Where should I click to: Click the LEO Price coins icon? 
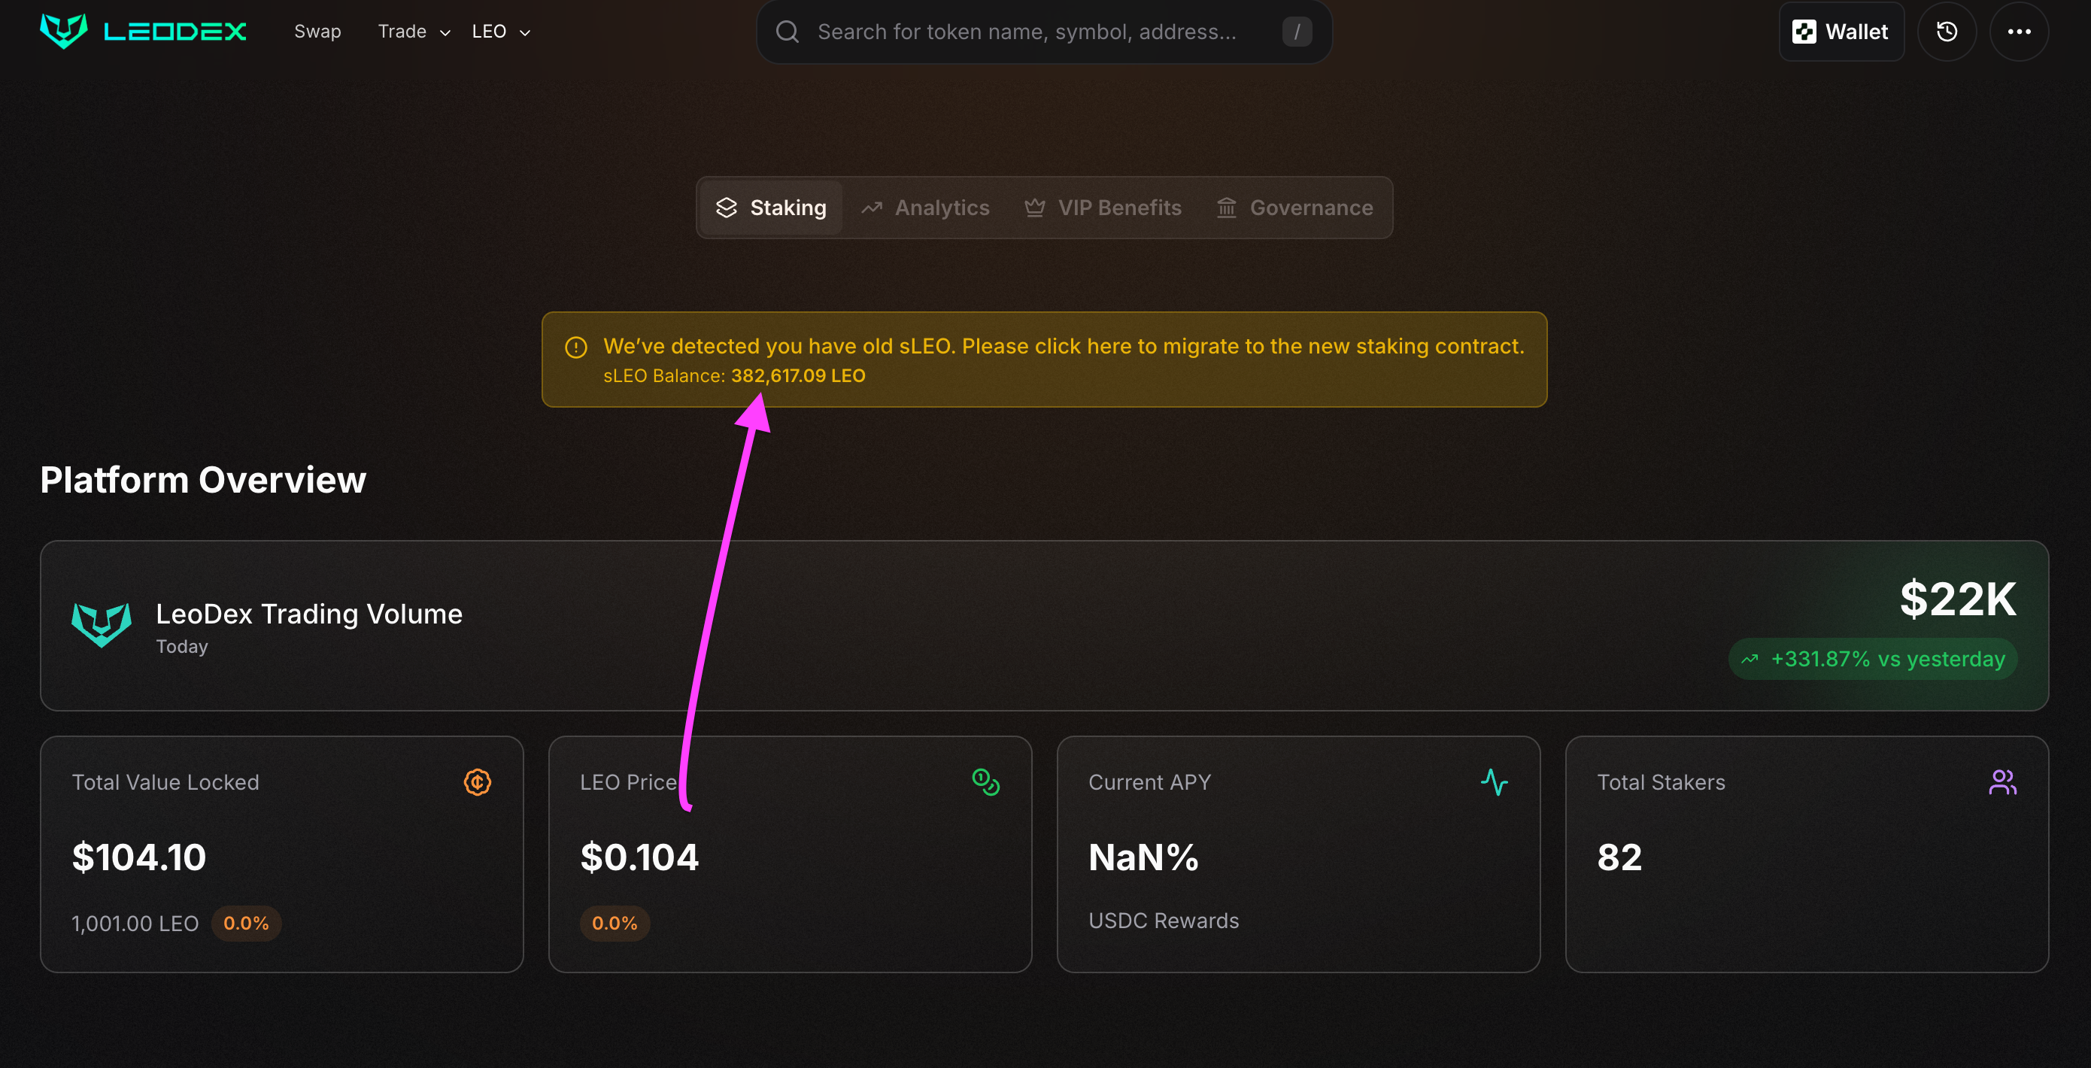pos(985,782)
